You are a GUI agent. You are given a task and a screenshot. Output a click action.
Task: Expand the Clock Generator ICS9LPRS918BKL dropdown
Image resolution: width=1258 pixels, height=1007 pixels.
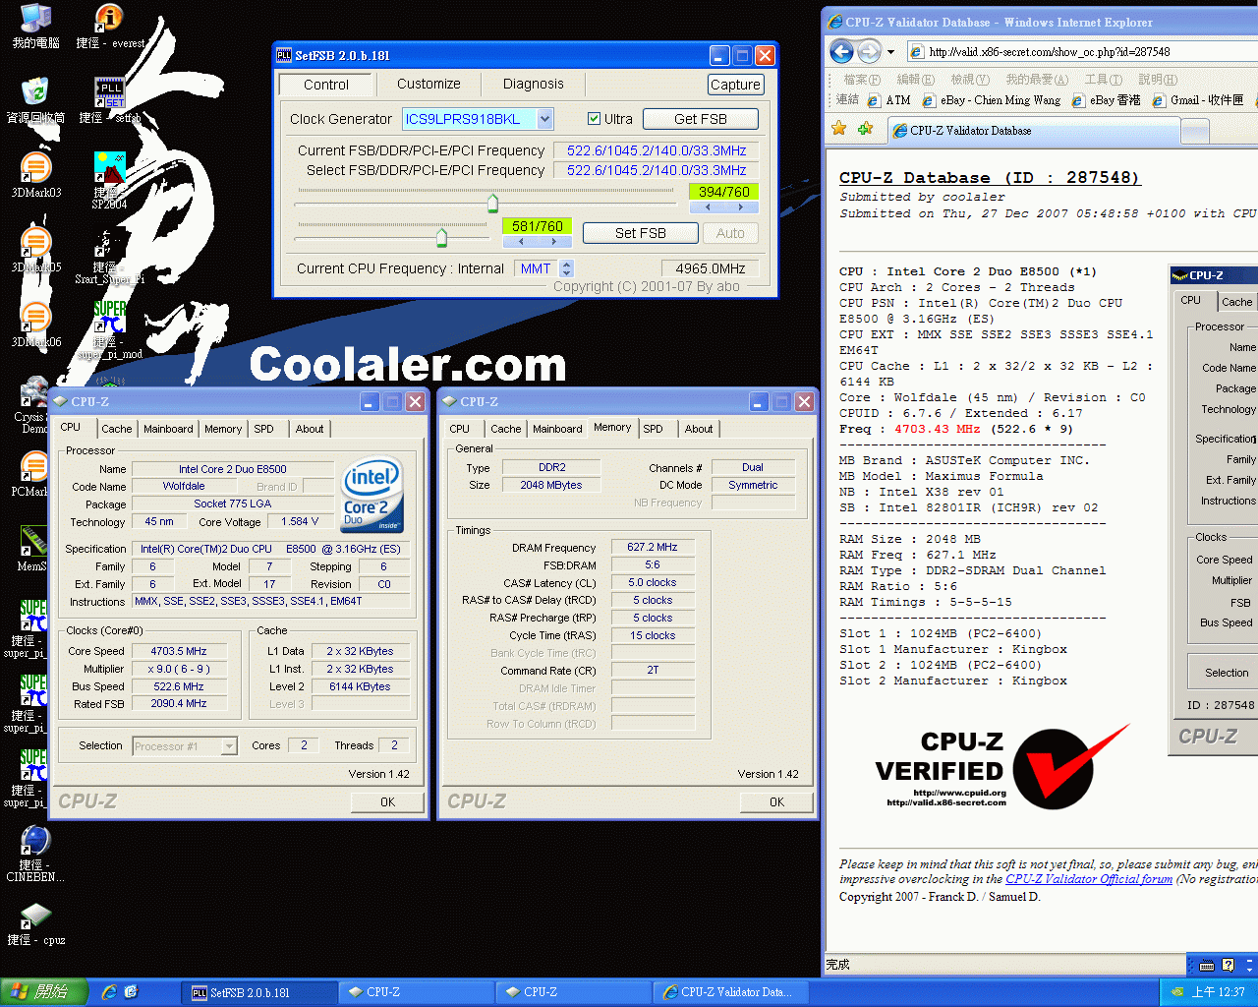point(544,119)
